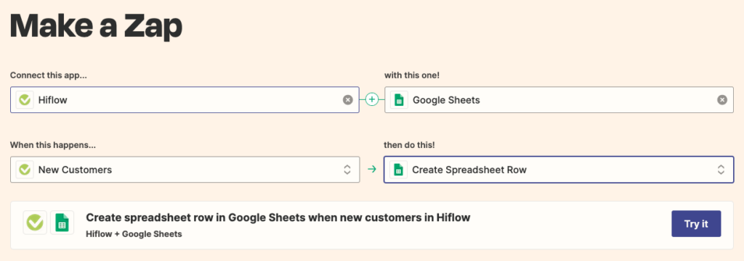Screen dimensions: 744x261
Task: Click the Hiflow + Google Sheets subtitle
Action: point(134,234)
